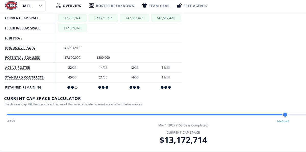Screen dimensions: 306x152
Task: Click the Roster Breakdown people icon
Action: pyautogui.click(x=92, y=6)
